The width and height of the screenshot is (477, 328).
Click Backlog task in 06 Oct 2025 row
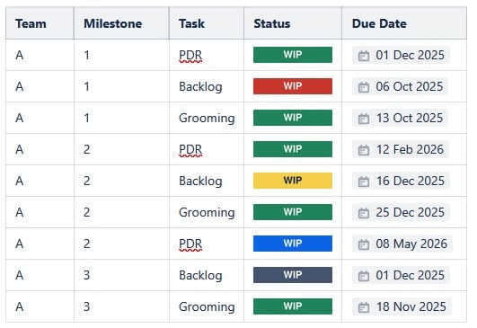tap(200, 86)
